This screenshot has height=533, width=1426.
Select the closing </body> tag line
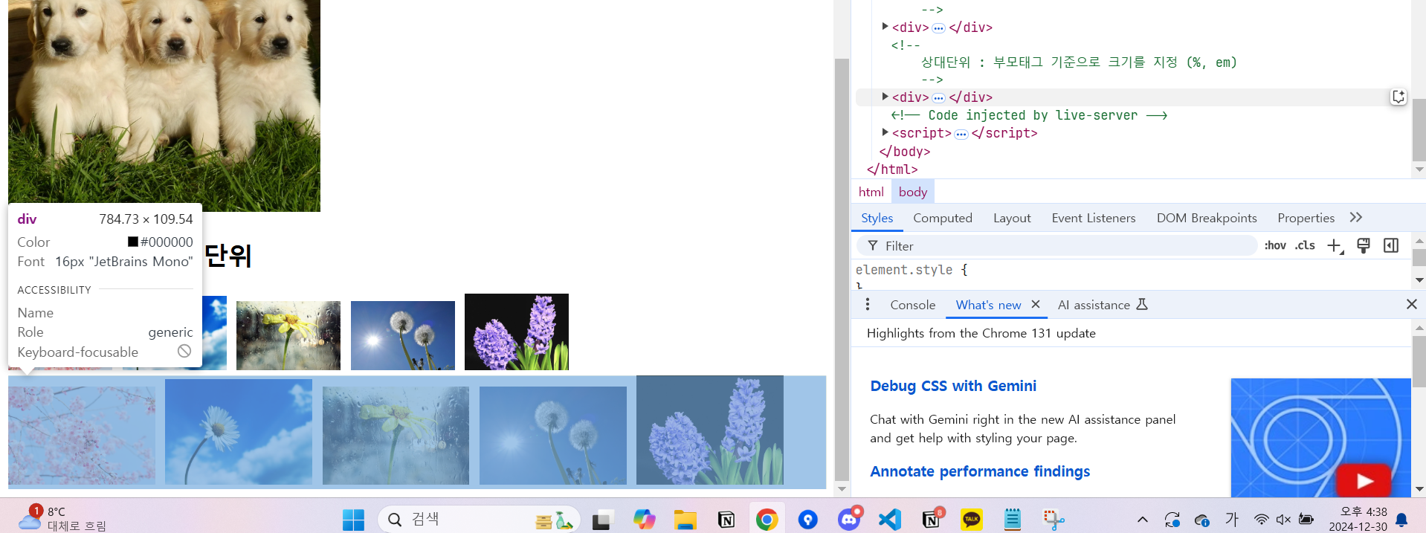click(904, 151)
